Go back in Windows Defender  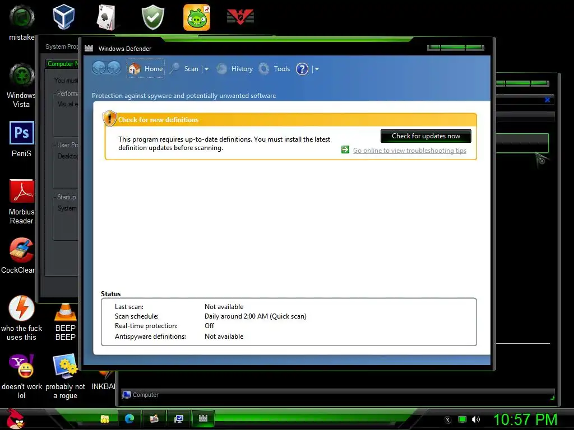[x=99, y=68]
